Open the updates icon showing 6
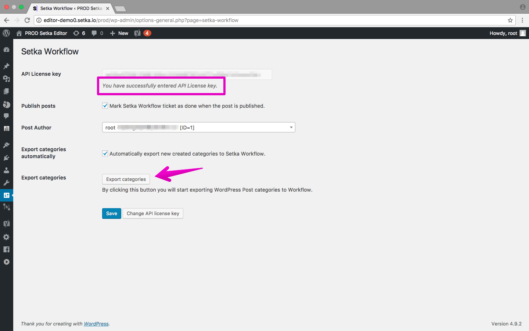 click(x=79, y=33)
